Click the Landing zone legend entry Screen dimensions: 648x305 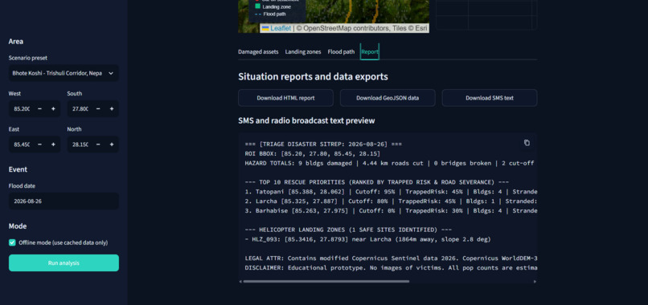point(273,6)
